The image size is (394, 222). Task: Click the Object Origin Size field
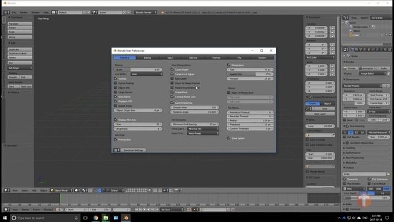pos(138,110)
